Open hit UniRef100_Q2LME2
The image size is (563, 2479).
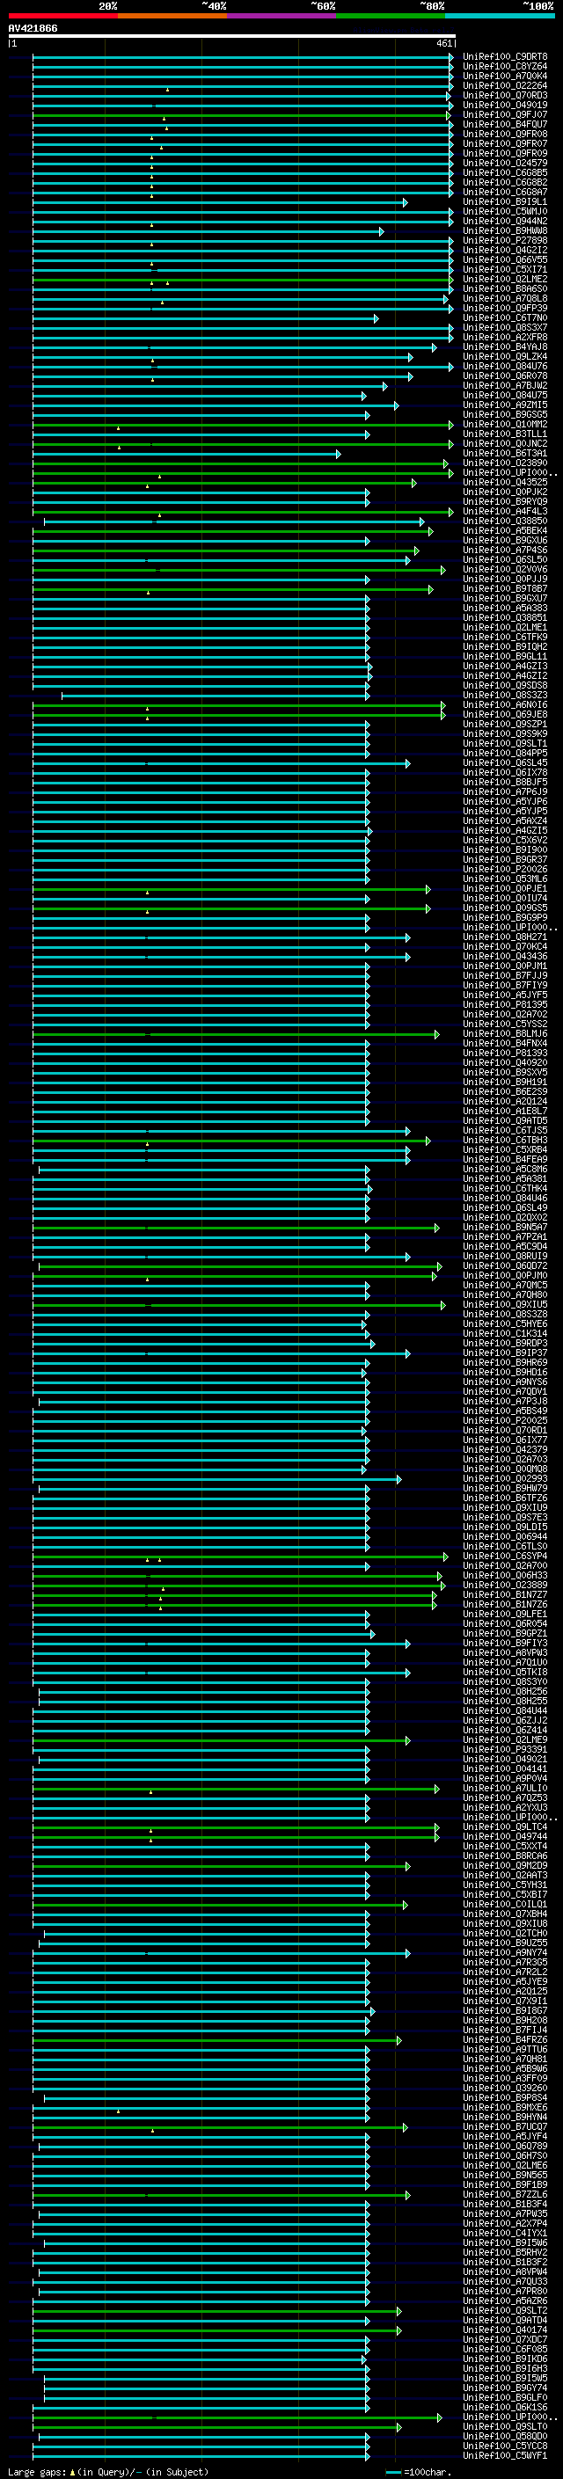tap(504, 279)
